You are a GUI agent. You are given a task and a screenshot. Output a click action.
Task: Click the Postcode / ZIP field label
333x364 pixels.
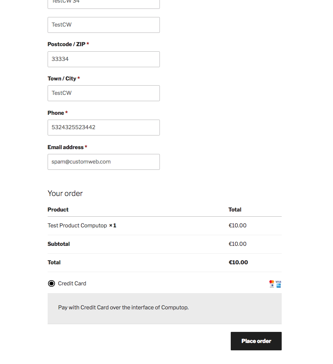click(x=66, y=44)
